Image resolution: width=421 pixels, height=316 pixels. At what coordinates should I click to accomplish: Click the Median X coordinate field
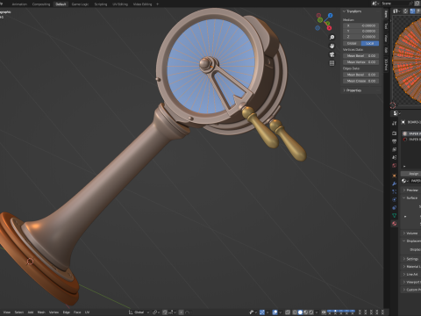coord(361,25)
